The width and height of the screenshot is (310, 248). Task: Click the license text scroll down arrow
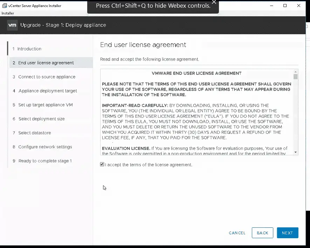pos(296,152)
